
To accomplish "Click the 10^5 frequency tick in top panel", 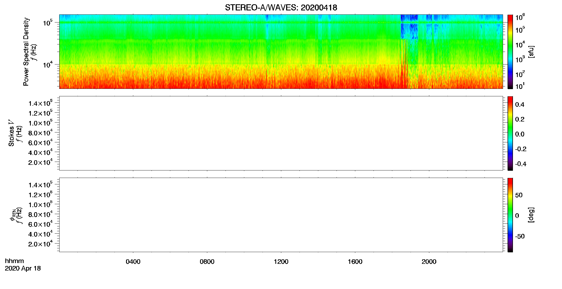I will click(48, 22).
